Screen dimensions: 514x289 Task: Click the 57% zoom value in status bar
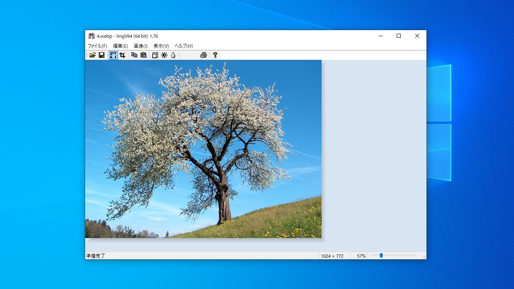(x=361, y=256)
